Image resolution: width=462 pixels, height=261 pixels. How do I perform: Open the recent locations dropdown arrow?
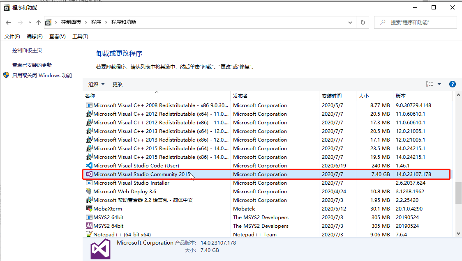30,22
